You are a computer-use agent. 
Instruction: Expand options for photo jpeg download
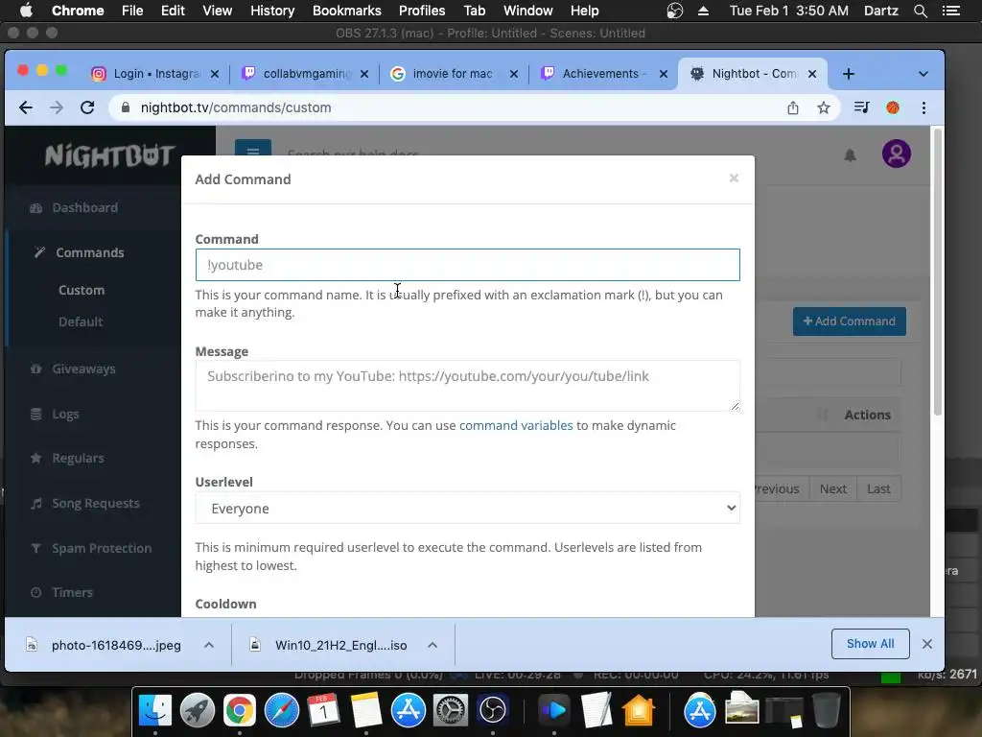tap(208, 645)
